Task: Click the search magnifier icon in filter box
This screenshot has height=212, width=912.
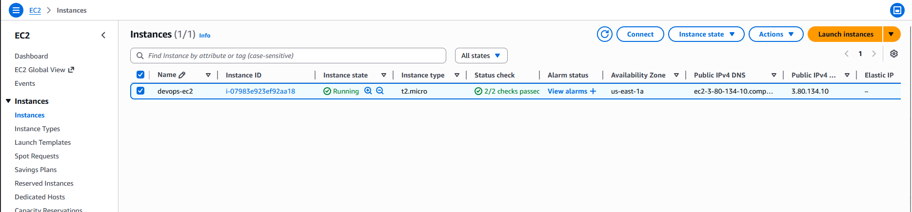Action: 140,56
